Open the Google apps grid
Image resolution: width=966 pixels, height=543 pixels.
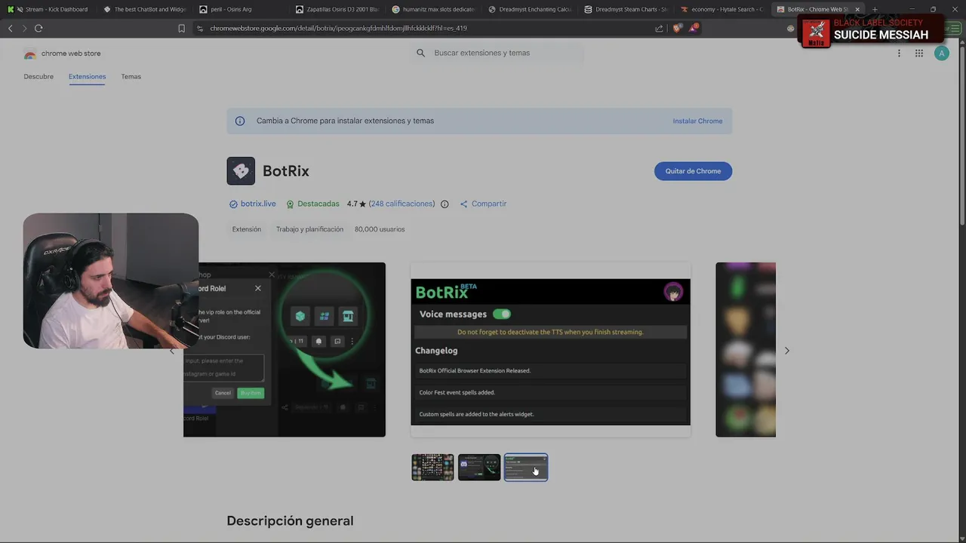[x=919, y=53]
